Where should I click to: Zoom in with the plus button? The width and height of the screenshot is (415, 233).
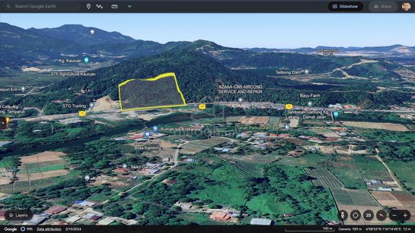[405, 216]
